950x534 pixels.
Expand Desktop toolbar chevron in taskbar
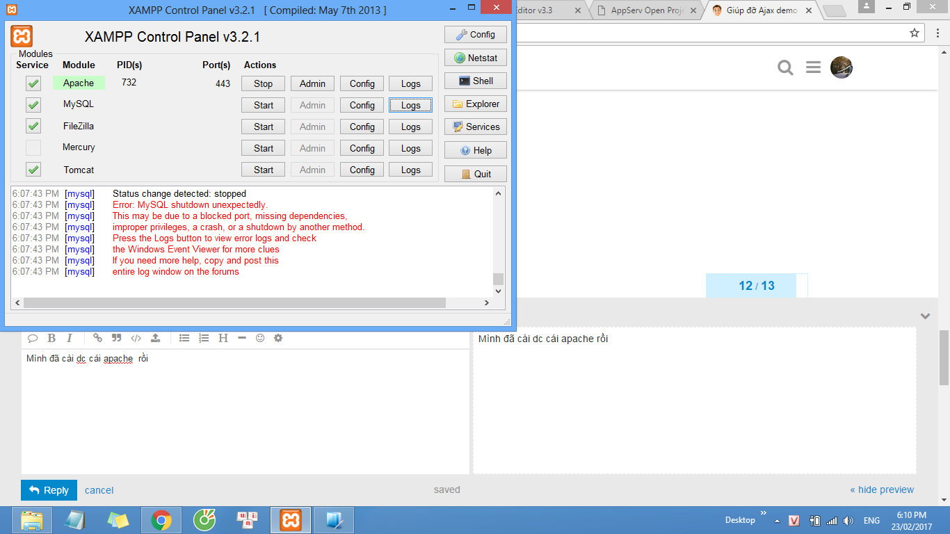tap(764, 514)
